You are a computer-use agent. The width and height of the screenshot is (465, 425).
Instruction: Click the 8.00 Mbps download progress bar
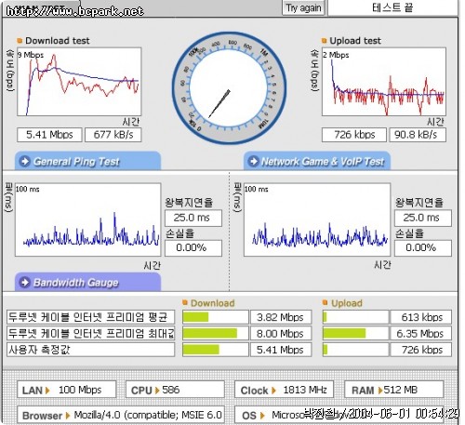[216, 334]
